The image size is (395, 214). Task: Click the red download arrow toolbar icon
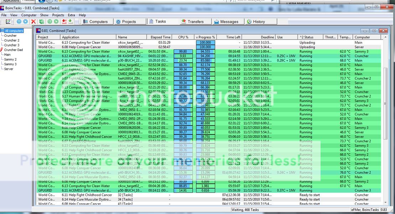coord(64,22)
